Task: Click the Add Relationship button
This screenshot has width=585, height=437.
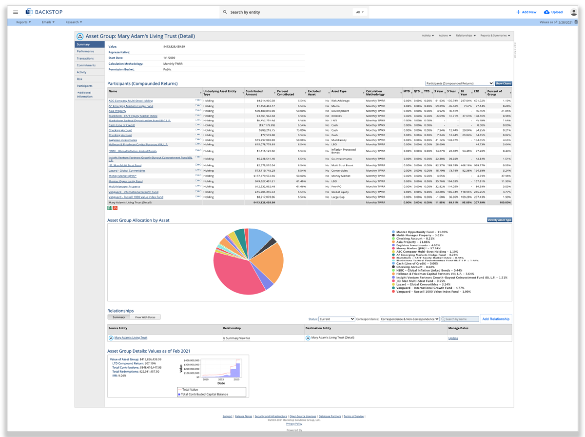Action: (x=496, y=319)
